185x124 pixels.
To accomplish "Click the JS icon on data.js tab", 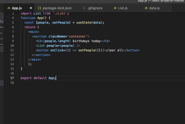I will [x=146, y=8].
